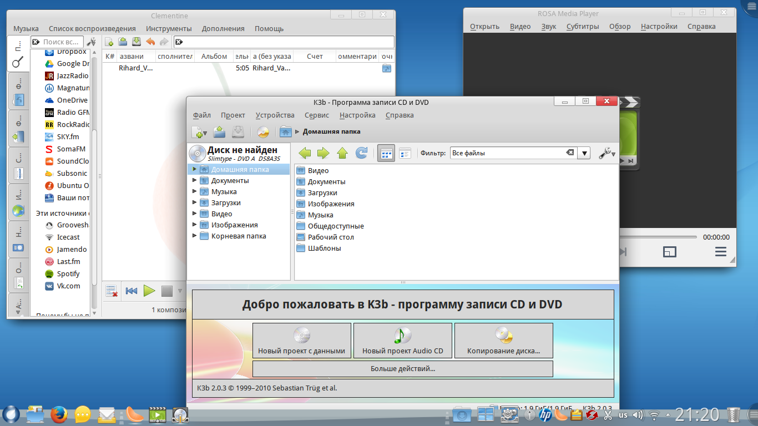758x426 pixels.
Task: Click Новый проект с данными button
Action: pyautogui.click(x=302, y=341)
